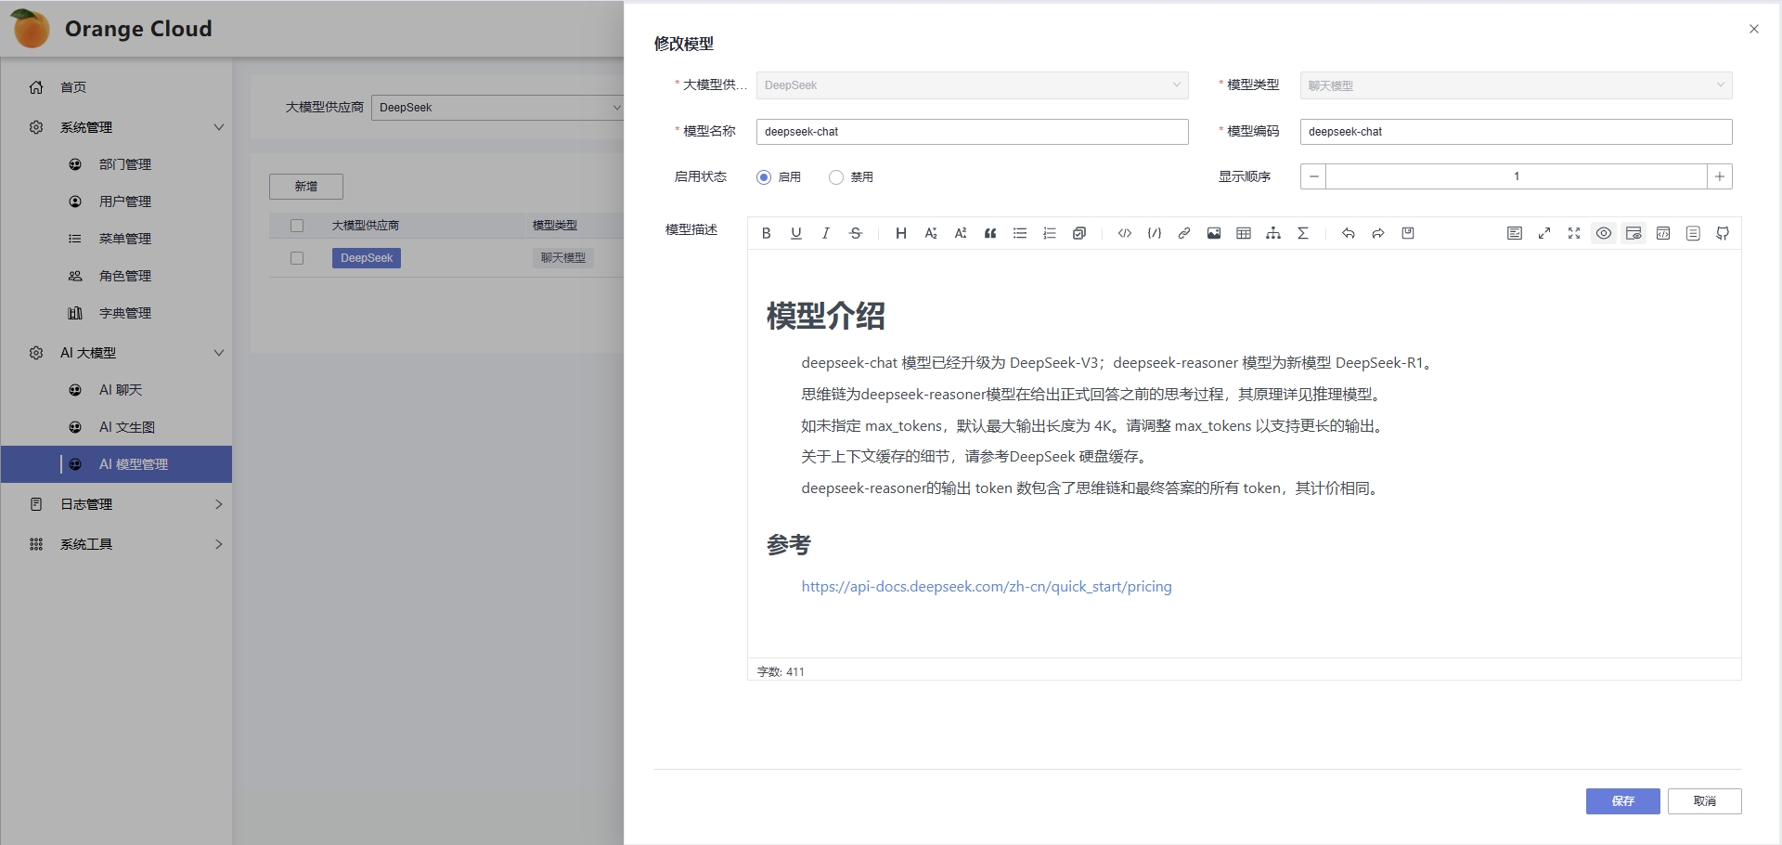
Task: Click the 新增 button
Action: (x=306, y=187)
